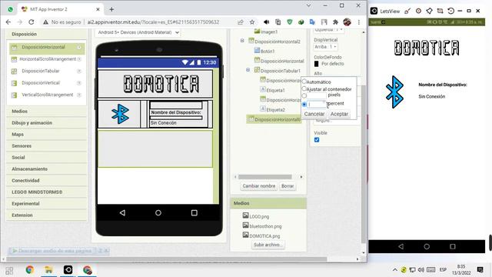Tap Android recents button in LetsView mirror
Screen dimensions: 492x277
pyautogui.click(x=453, y=246)
